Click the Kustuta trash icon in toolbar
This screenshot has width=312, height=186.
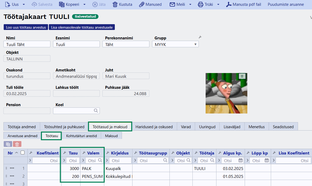click(x=115, y=4)
